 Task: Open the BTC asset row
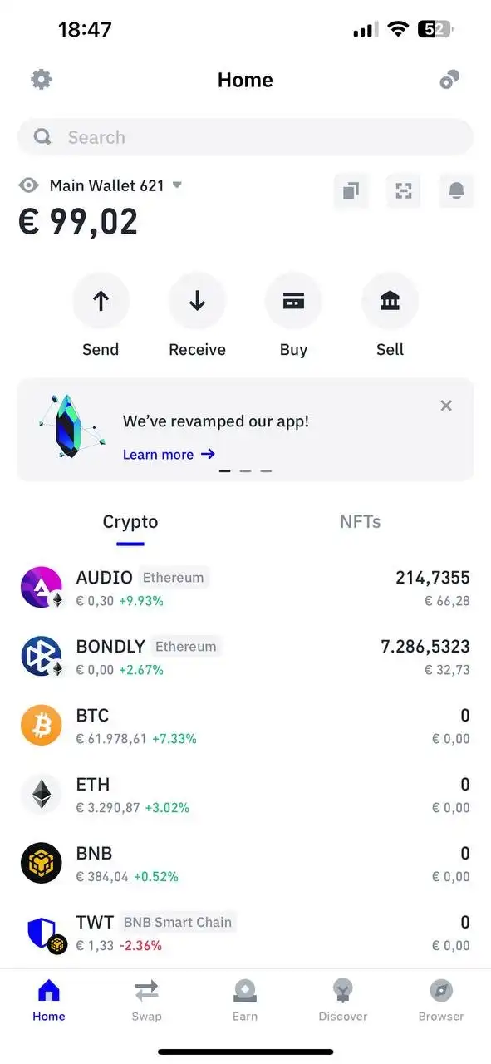(245, 726)
